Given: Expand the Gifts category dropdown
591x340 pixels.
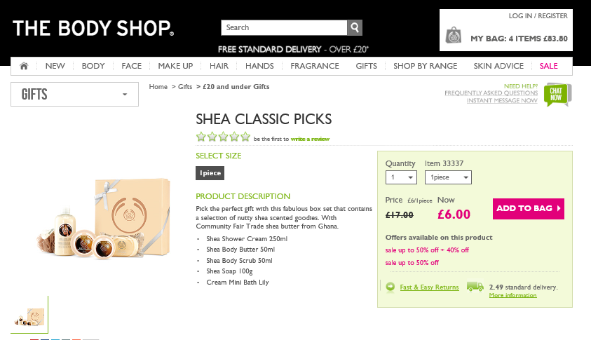Looking at the screenshot, I should click(74, 94).
